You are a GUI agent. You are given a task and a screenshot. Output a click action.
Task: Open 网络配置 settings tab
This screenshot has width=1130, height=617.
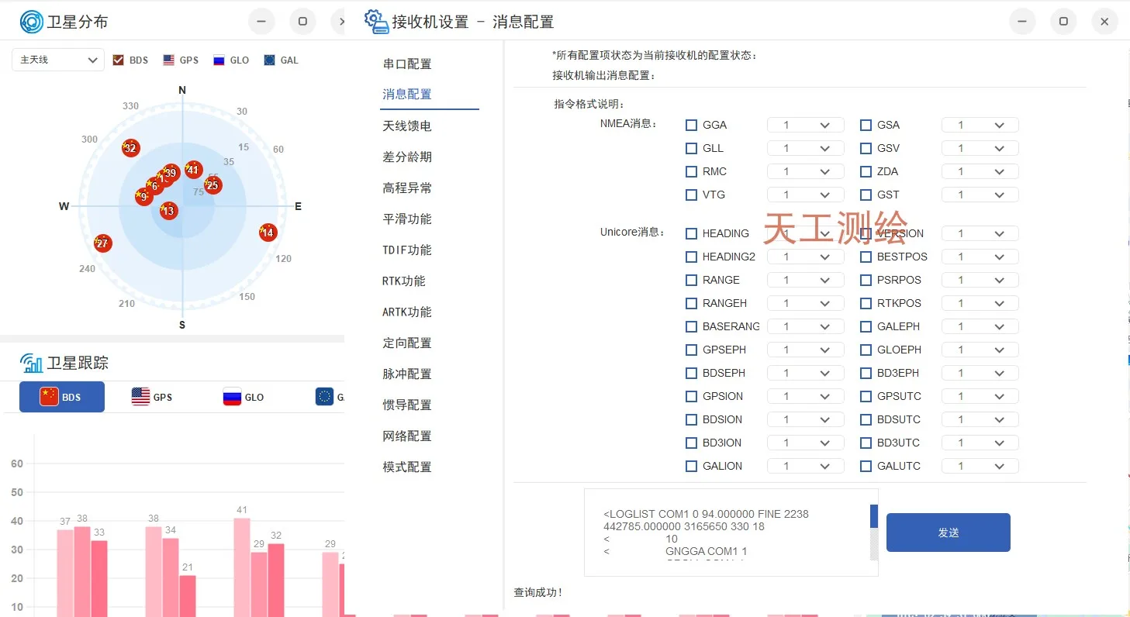tap(407, 436)
